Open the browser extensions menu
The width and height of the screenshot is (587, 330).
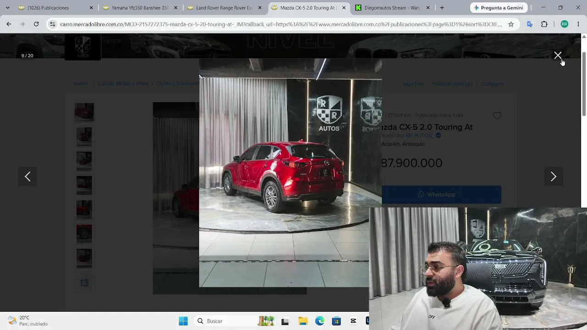click(x=544, y=24)
